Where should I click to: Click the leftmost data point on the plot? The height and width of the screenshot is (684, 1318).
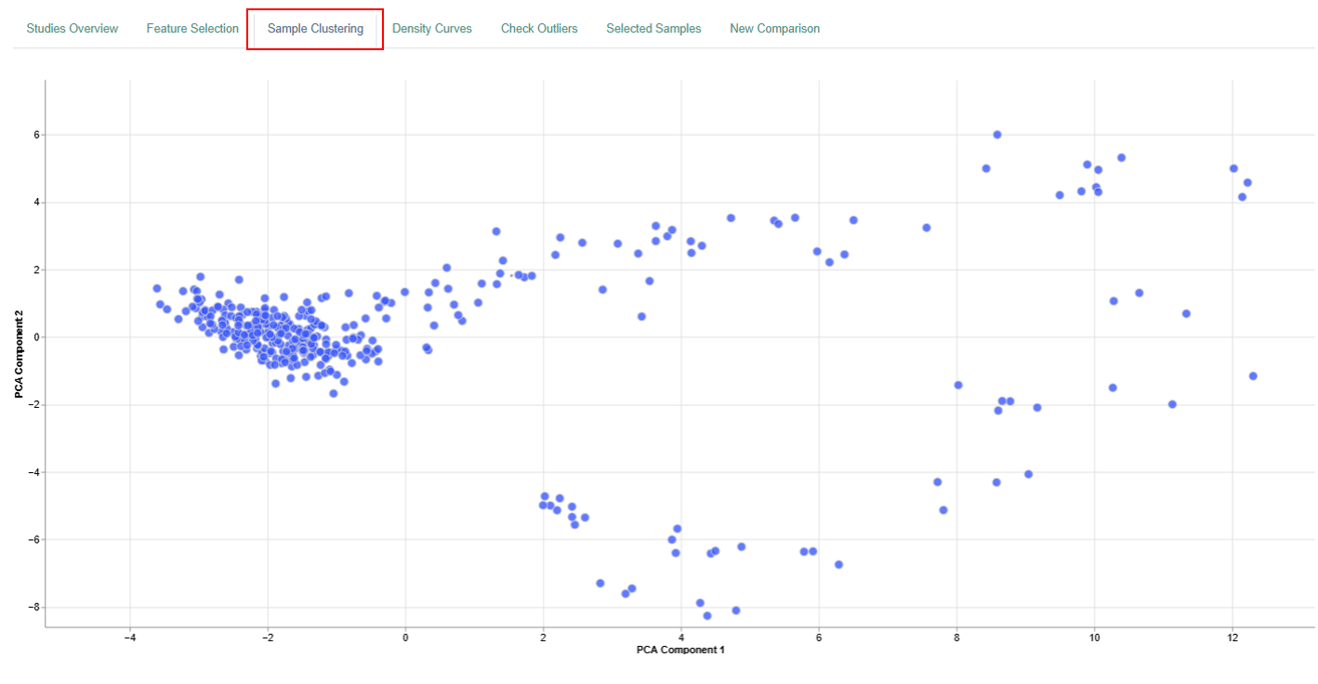(156, 288)
